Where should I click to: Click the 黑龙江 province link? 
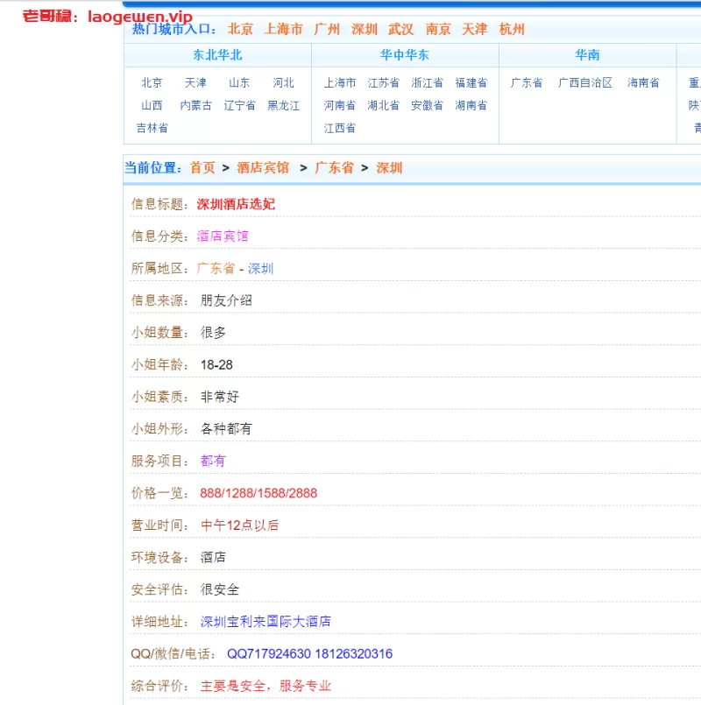[283, 105]
